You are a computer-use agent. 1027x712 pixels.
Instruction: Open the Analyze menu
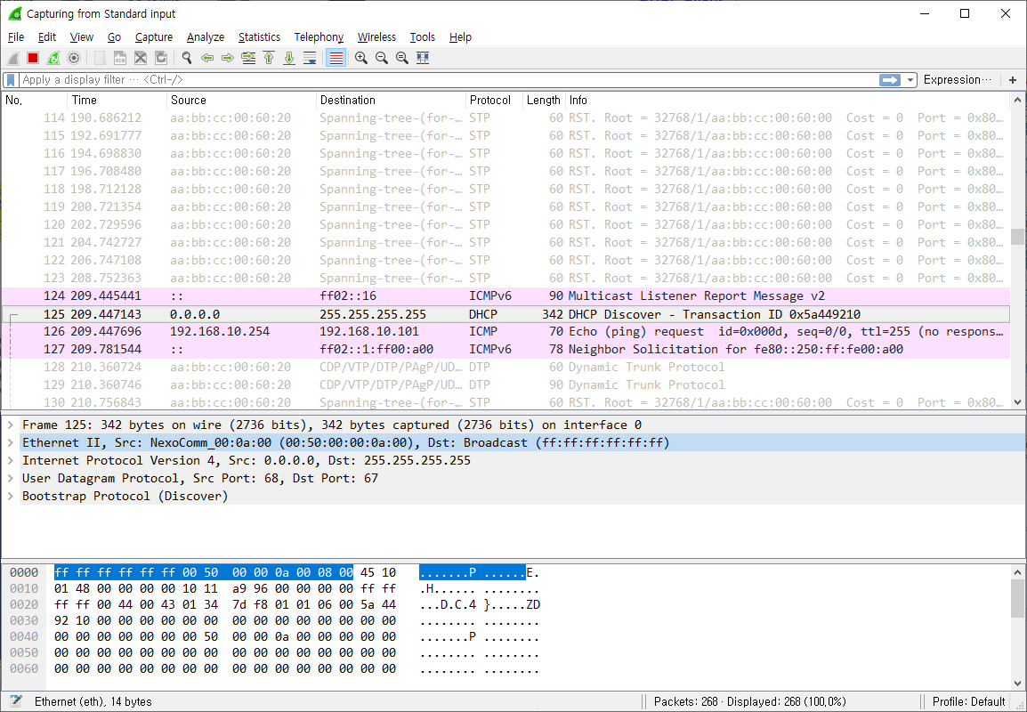pyautogui.click(x=206, y=37)
